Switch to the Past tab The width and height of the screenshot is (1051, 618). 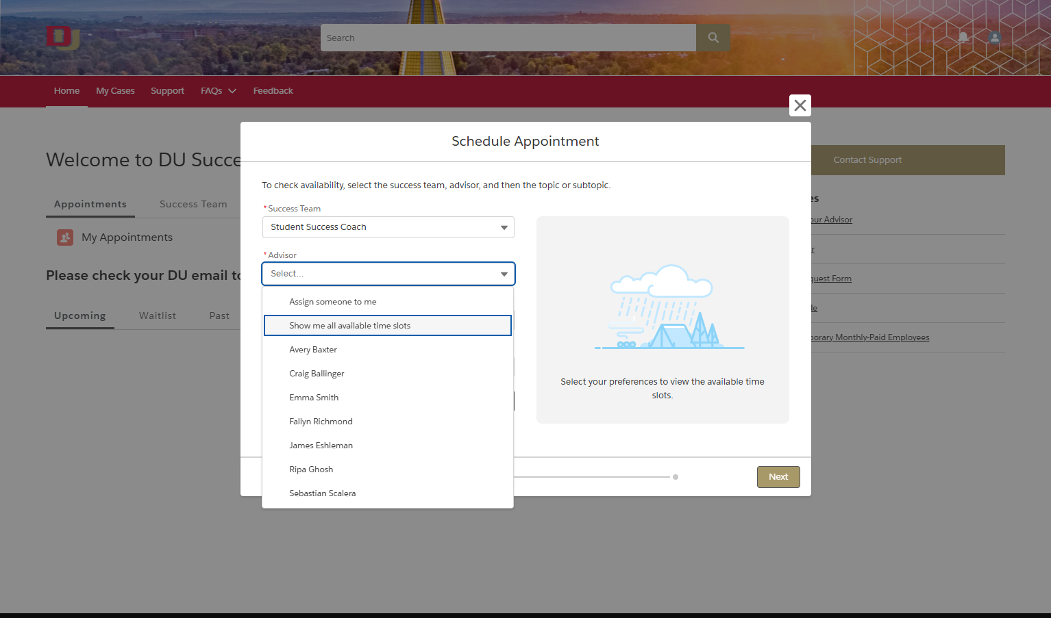pos(219,316)
